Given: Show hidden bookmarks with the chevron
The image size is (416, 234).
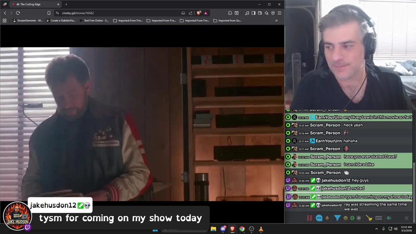Looking at the screenshot, I should click(276, 20).
